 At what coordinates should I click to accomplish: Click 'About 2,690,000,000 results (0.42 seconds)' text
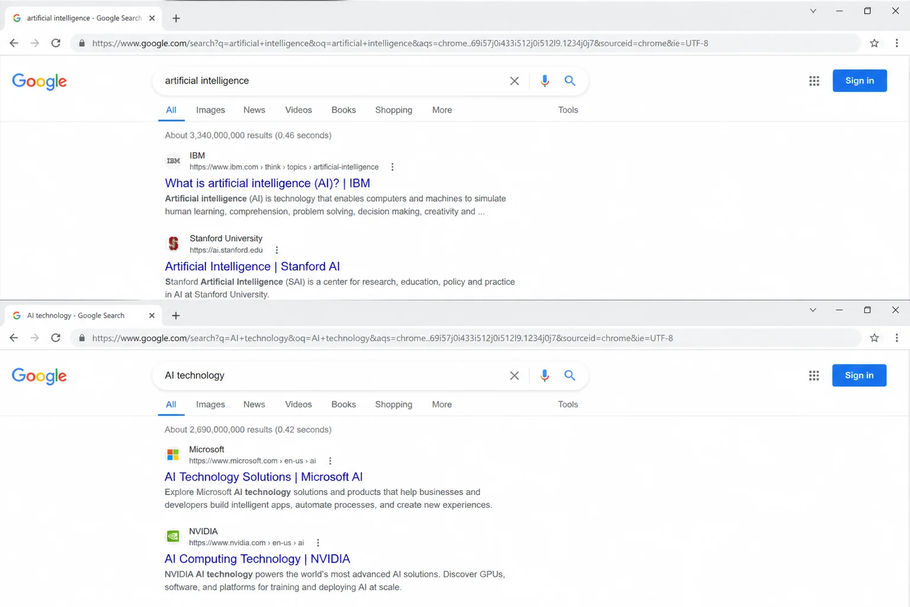248,430
